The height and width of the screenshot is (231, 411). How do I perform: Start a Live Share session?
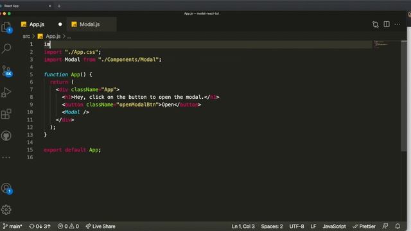[100, 227]
